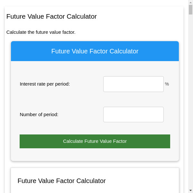Click the word "Calculate" on the green button
The height and width of the screenshot is (193, 193).
coord(73,141)
